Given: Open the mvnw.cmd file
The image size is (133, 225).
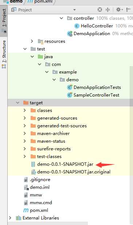Looking at the screenshot, I should click(41, 203).
